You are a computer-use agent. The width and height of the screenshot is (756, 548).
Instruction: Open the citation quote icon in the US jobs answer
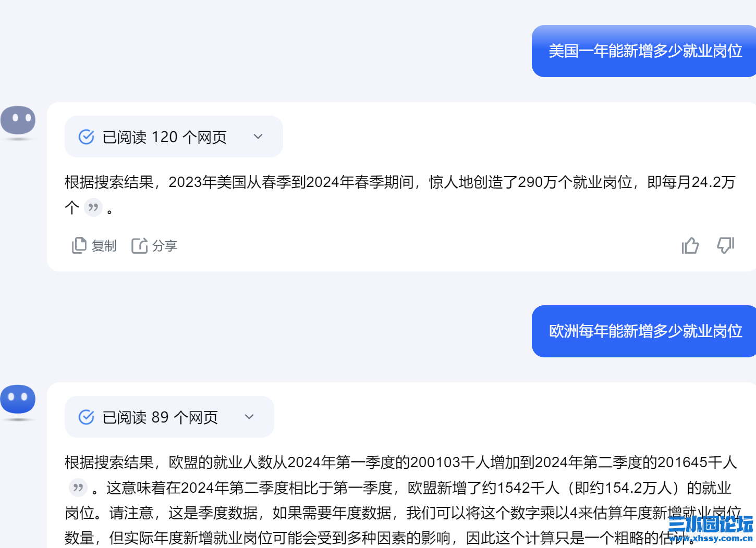point(93,208)
